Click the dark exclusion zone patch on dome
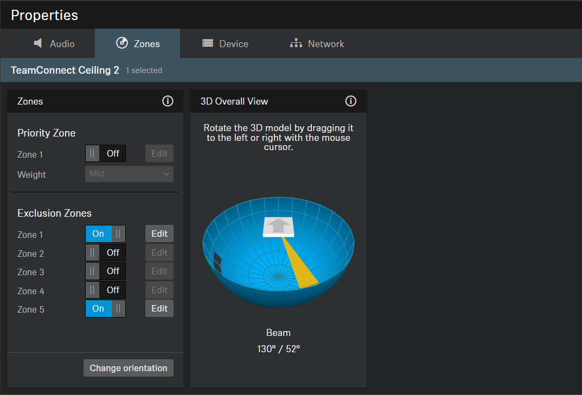The image size is (582, 395). 218,262
